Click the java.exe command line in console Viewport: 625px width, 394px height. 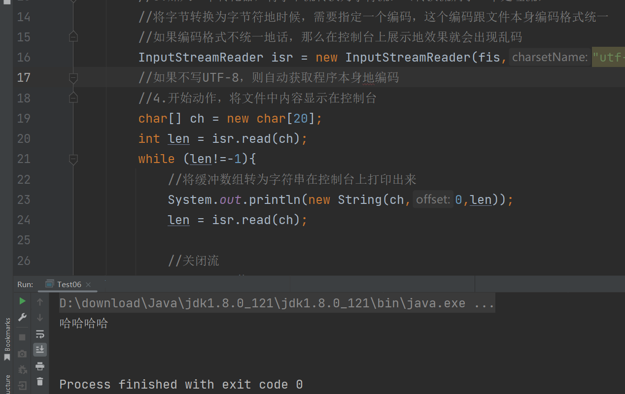click(276, 303)
